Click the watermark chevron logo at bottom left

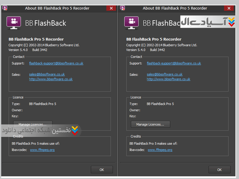pos(75,130)
